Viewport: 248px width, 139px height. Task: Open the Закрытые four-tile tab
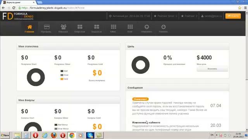[x=96, y=29]
